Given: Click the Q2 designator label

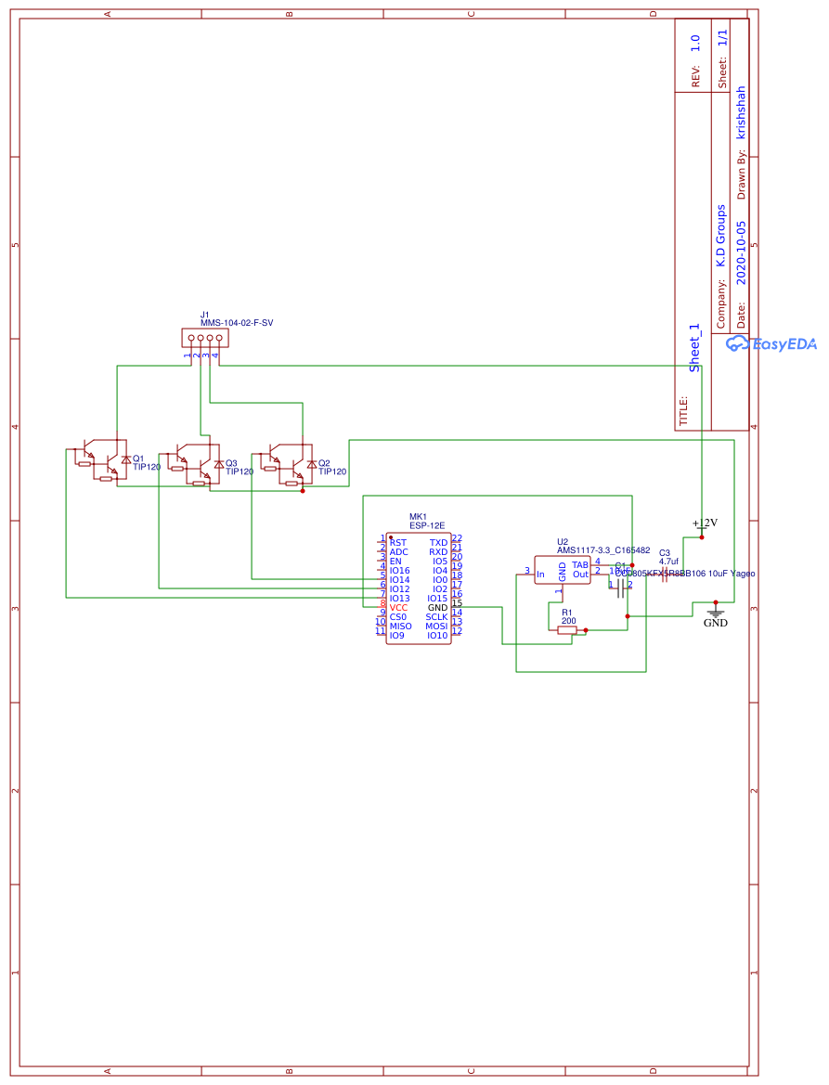Looking at the screenshot, I should [324, 464].
